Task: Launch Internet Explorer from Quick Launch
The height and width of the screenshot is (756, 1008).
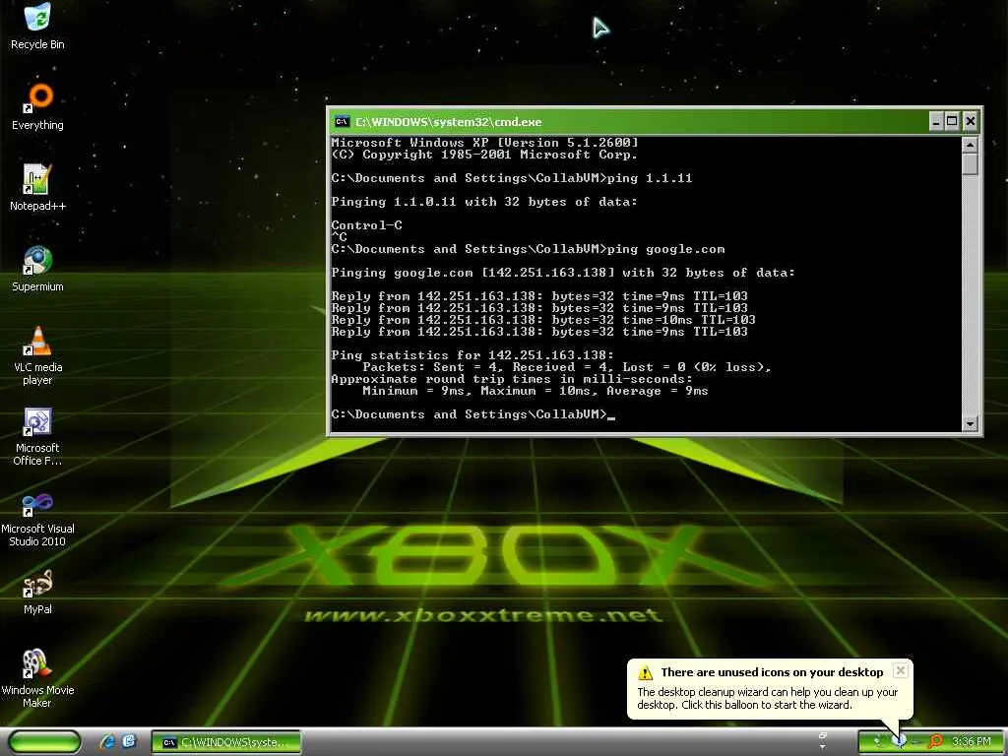Action: pos(107,741)
